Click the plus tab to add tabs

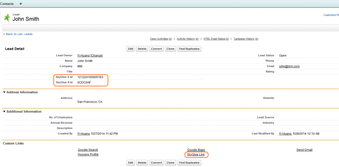21,4
